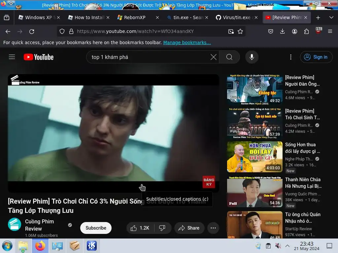The image size is (338, 253).
Task: Bookmark this page with the star
Action: (240, 31)
